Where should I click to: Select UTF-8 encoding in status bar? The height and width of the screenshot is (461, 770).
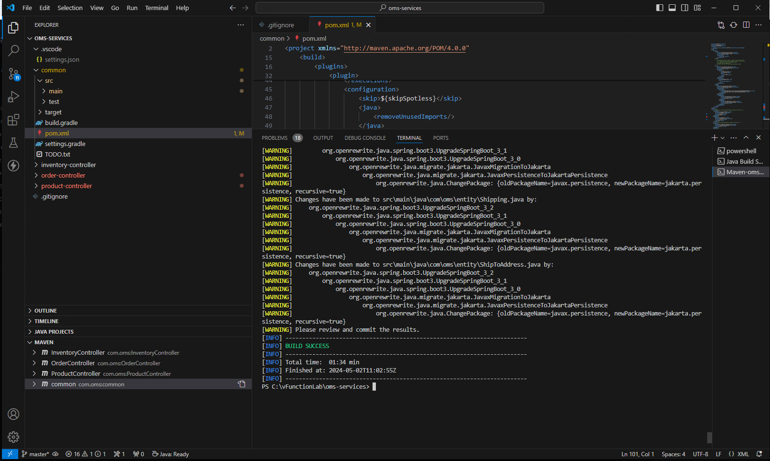pyautogui.click(x=700, y=454)
